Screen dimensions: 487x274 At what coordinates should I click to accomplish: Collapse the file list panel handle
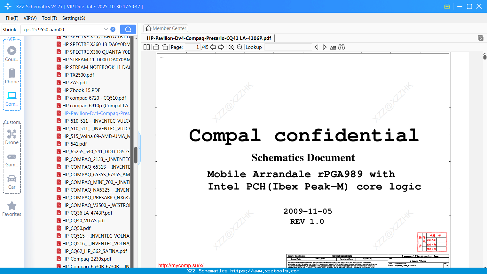[139, 148]
